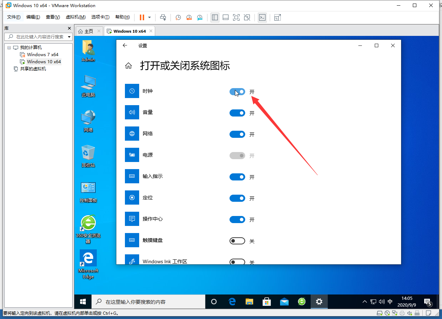Turn off the 操作中心 toggle

(237, 220)
